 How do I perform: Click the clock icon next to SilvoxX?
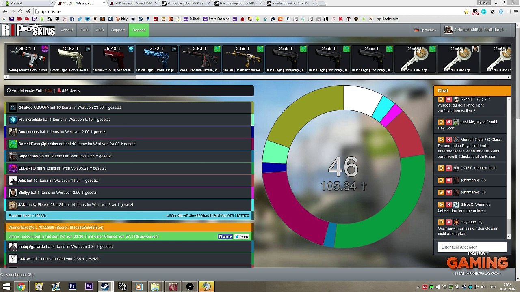(441, 205)
